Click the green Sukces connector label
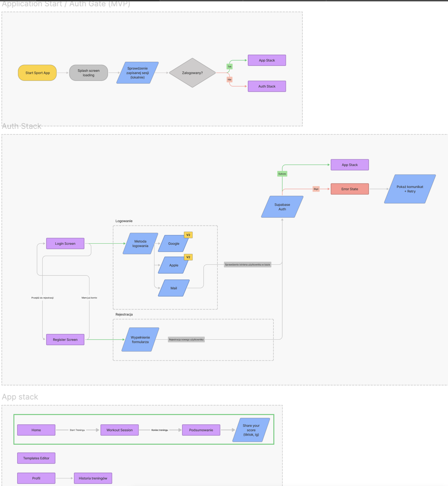The image size is (448, 486). [282, 174]
